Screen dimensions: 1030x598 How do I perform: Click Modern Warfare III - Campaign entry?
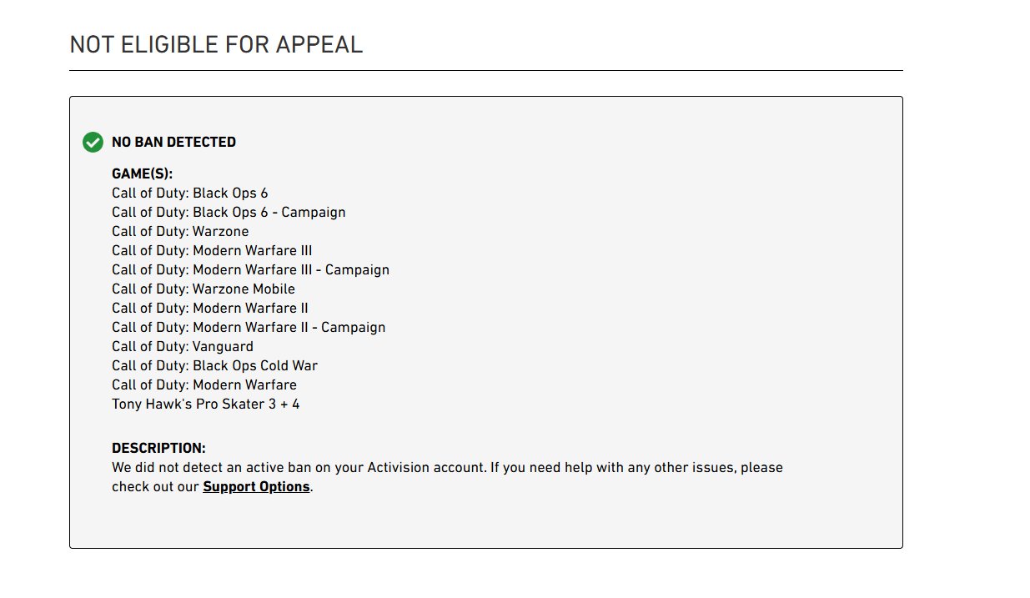pyautogui.click(x=250, y=270)
